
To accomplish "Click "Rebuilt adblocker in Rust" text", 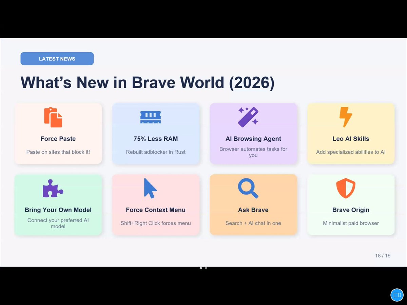I will tap(156, 152).
